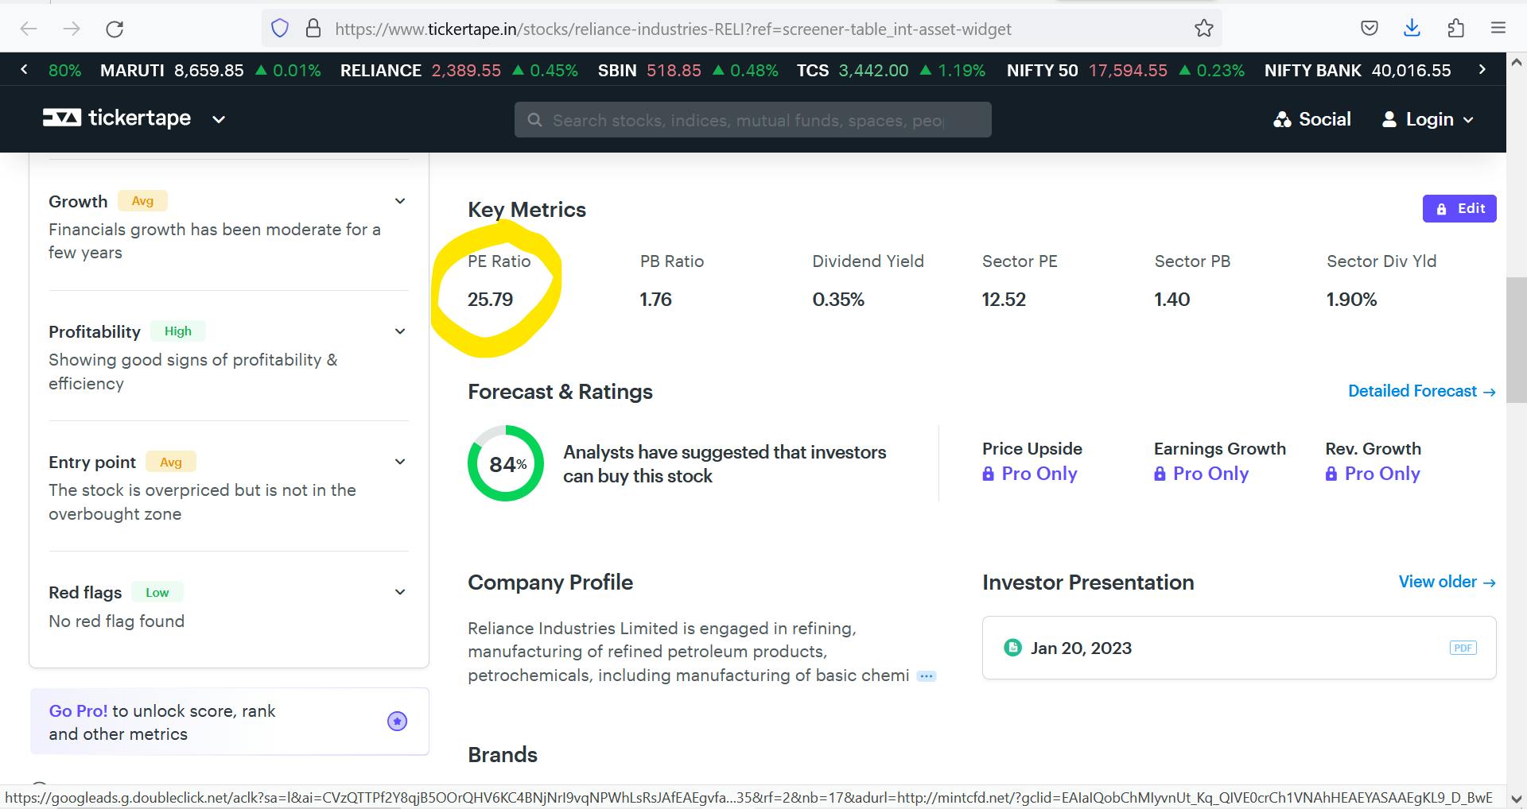This screenshot has height=809, width=1527.
Task: Go back to previous browser page
Action: (29, 29)
